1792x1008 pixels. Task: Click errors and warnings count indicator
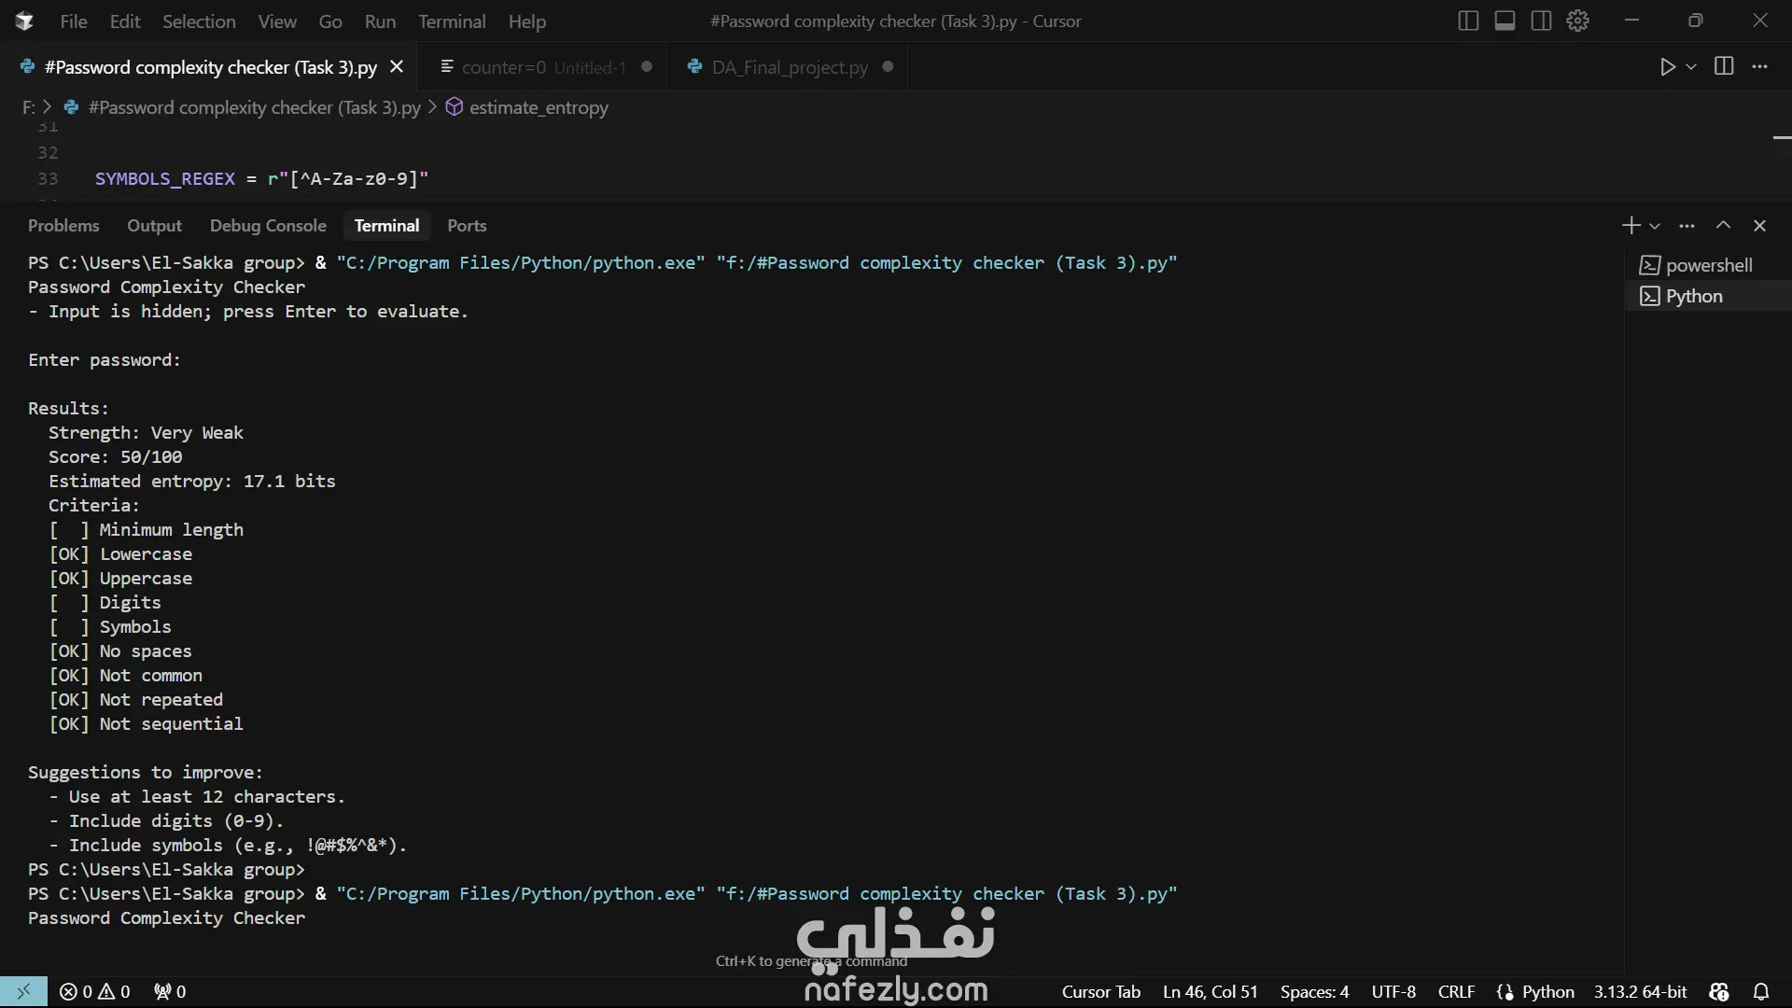point(94,991)
